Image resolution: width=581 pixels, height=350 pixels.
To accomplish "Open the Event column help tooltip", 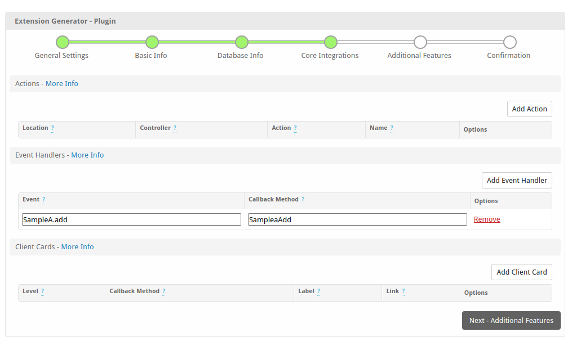I will pos(44,200).
